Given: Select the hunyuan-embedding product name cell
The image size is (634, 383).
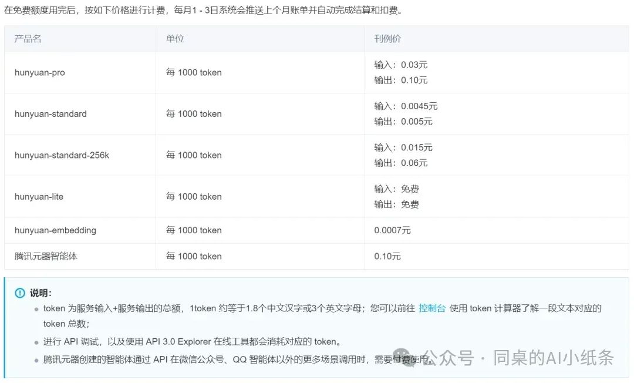Looking at the screenshot, I should [80, 230].
